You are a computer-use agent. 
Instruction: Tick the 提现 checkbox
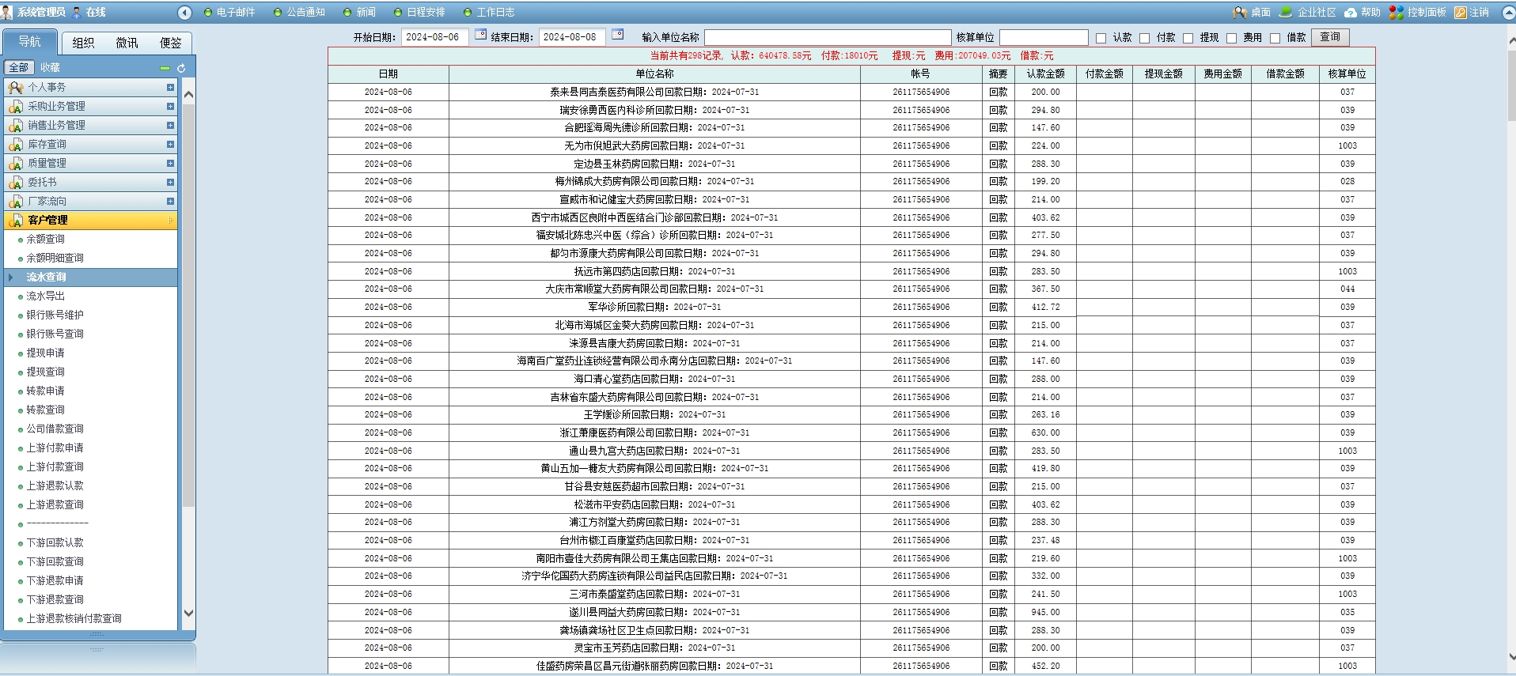pos(1188,38)
